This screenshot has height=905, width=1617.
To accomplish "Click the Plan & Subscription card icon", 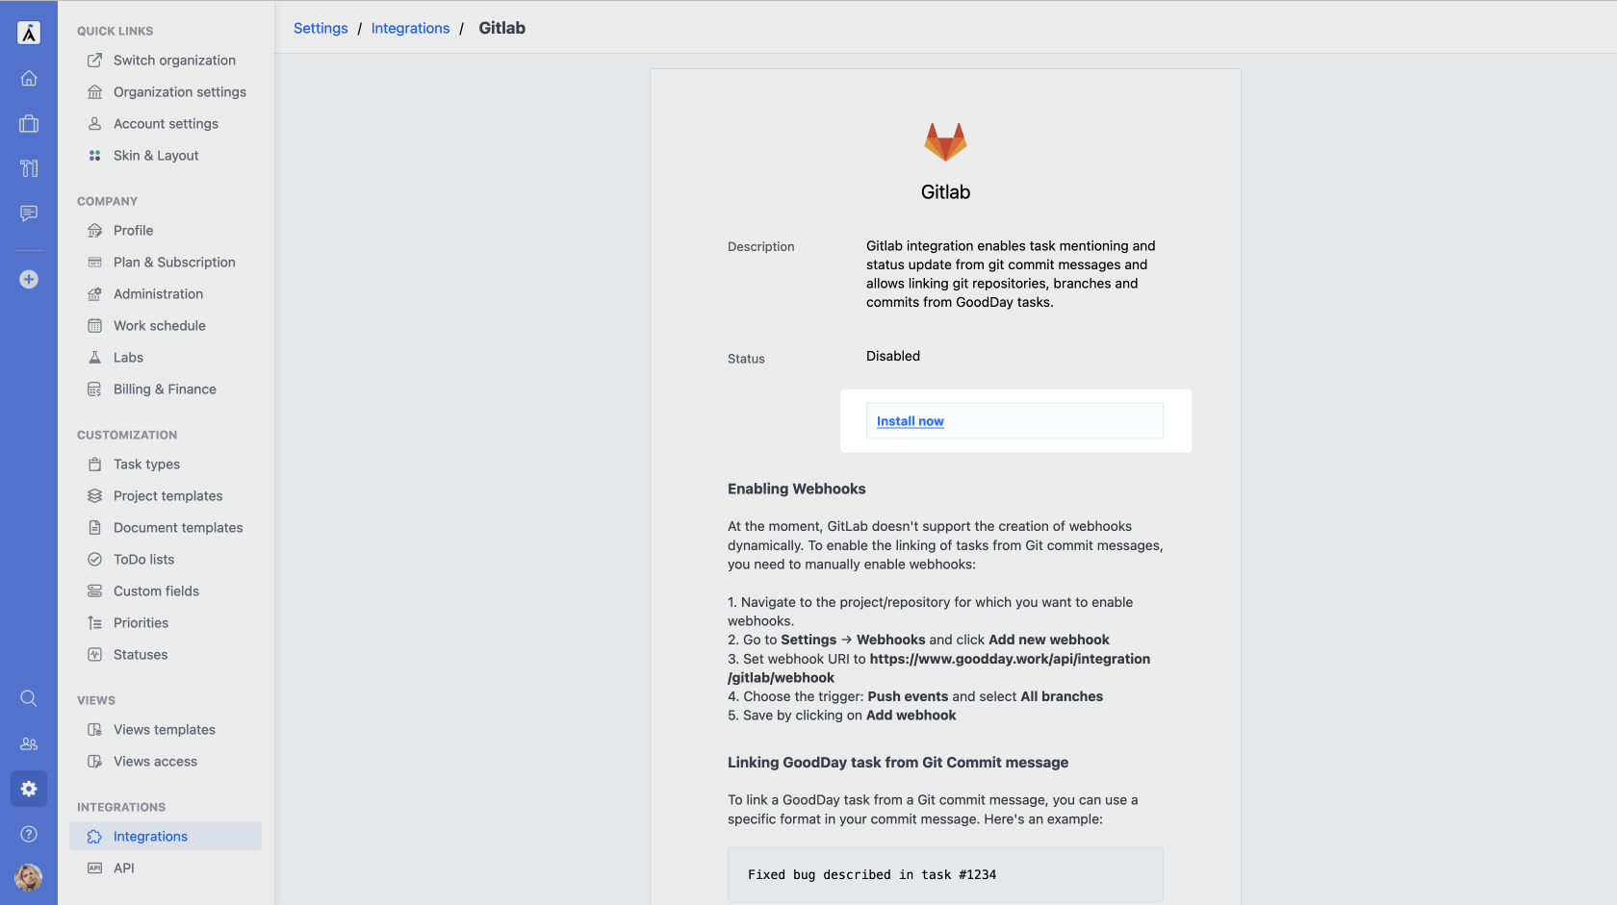I will (x=94, y=262).
